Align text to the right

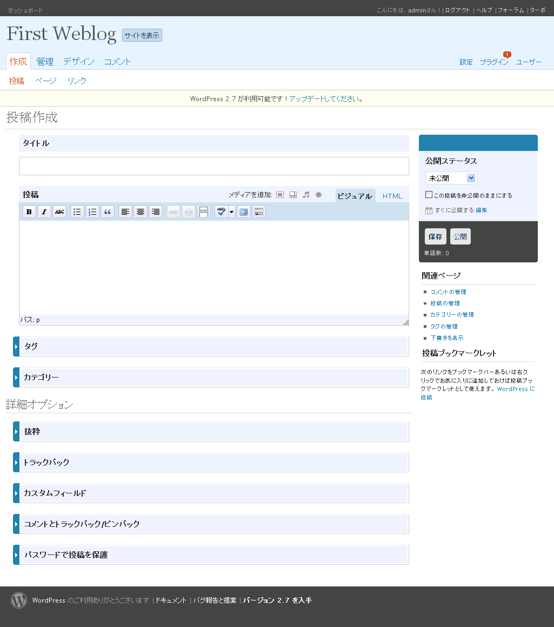click(x=156, y=212)
